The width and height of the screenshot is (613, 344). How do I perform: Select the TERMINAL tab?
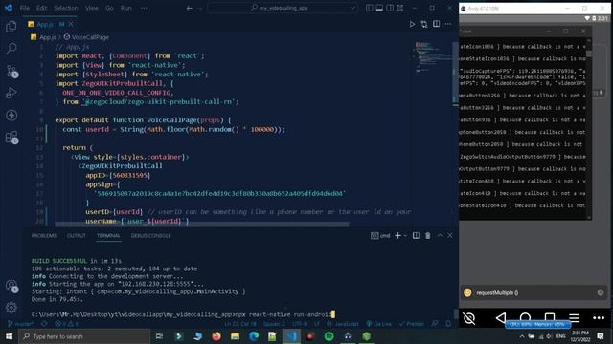[108, 236]
